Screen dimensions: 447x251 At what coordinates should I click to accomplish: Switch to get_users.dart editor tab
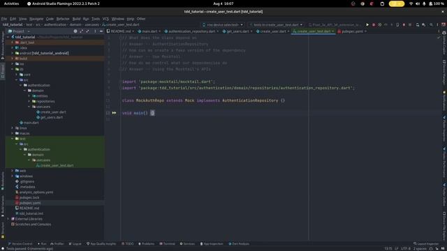point(237,31)
